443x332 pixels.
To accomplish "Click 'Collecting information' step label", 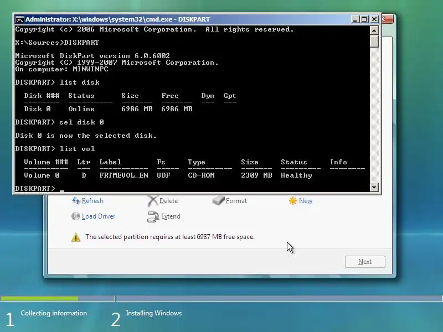I will tap(54, 313).
